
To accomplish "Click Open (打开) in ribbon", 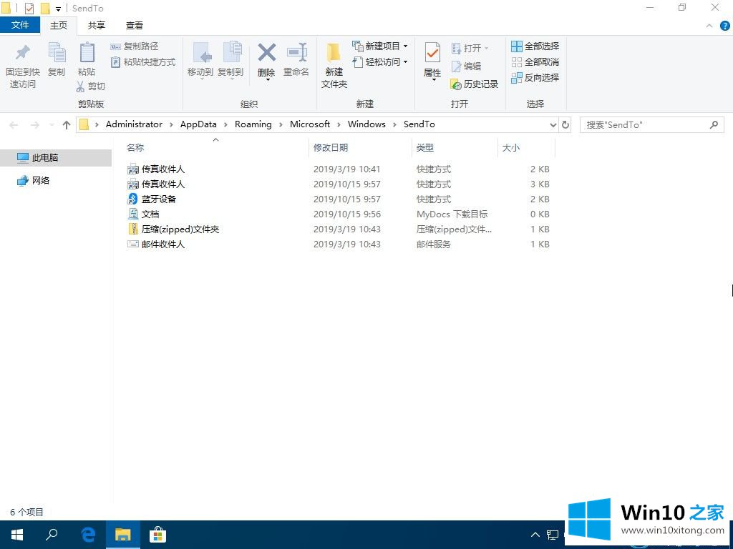I will pyautogui.click(x=470, y=48).
